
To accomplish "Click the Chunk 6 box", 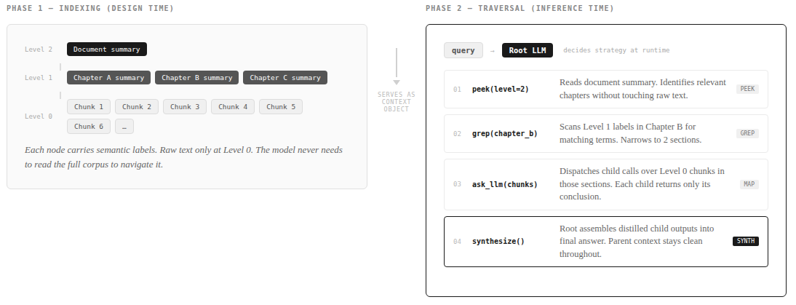I will [x=89, y=127].
